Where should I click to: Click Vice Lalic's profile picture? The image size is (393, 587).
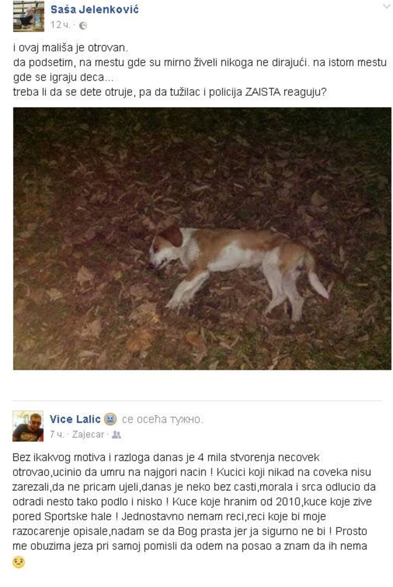click(28, 426)
